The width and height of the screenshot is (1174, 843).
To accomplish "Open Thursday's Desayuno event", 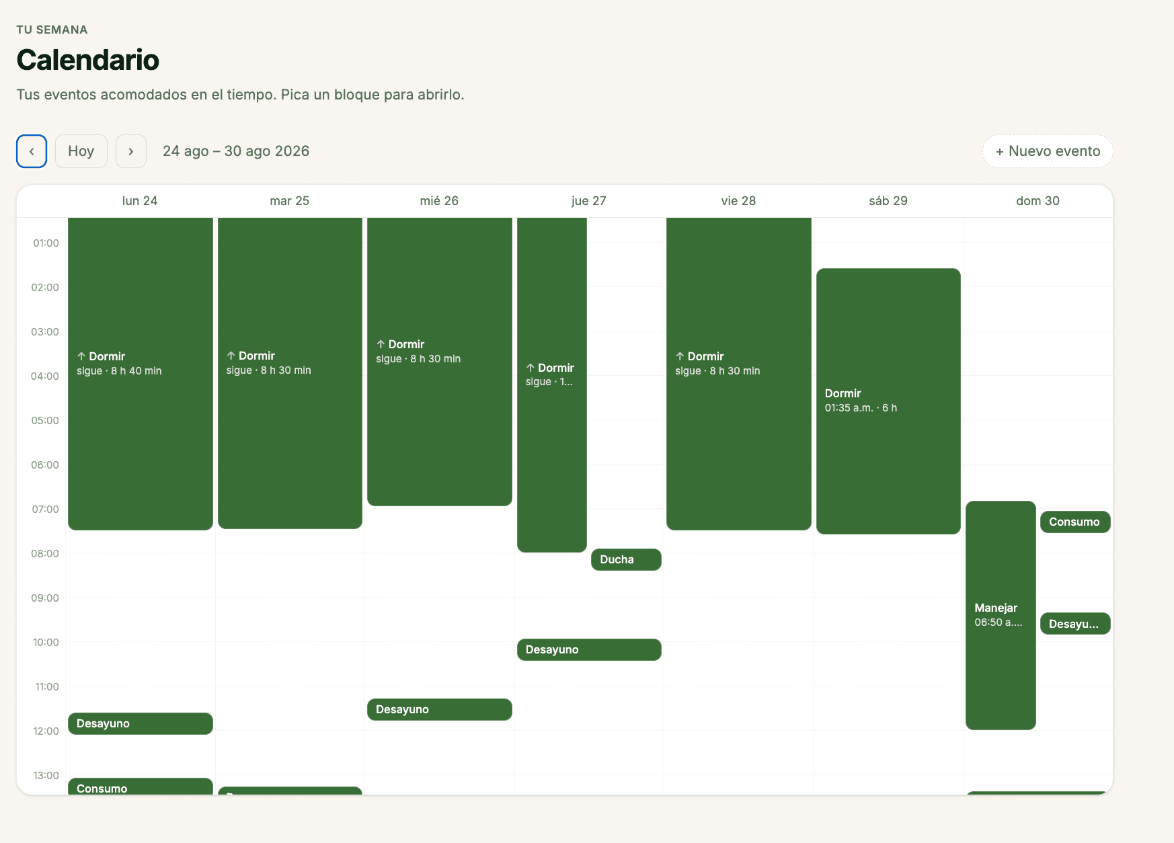I will click(x=589, y=649).
